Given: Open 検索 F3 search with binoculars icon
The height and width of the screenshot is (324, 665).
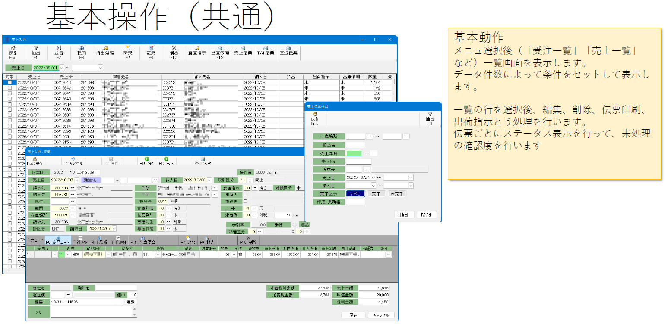Looking at the screenshot, I should click(x=82, y=52).
